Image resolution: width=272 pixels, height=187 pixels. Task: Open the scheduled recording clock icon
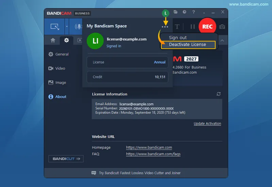[184, 12]
